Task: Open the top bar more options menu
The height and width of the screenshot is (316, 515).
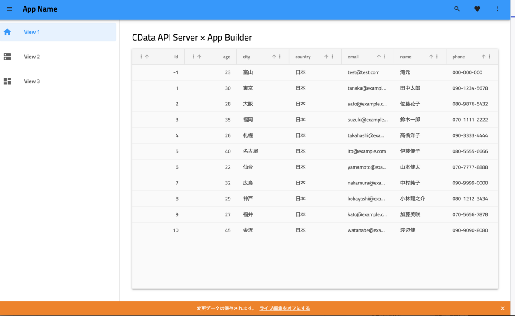Action: coord(497,9)
